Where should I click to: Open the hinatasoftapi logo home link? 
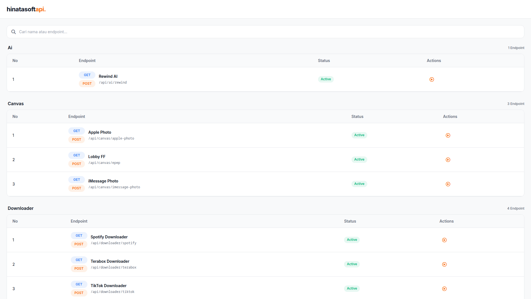(26, 9)
